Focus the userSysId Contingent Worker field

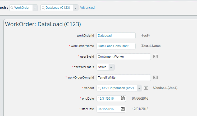tap(123, 57)
